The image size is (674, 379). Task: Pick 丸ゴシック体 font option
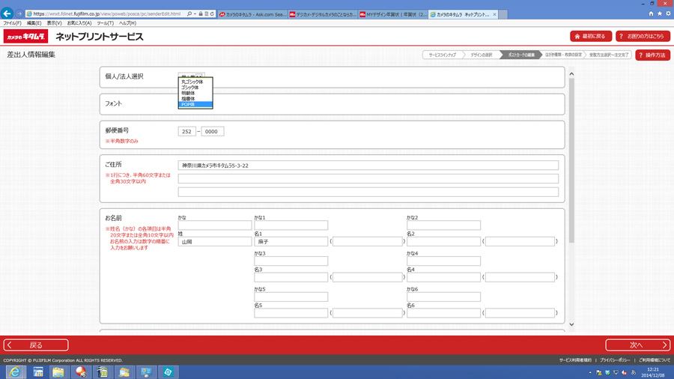192,82
